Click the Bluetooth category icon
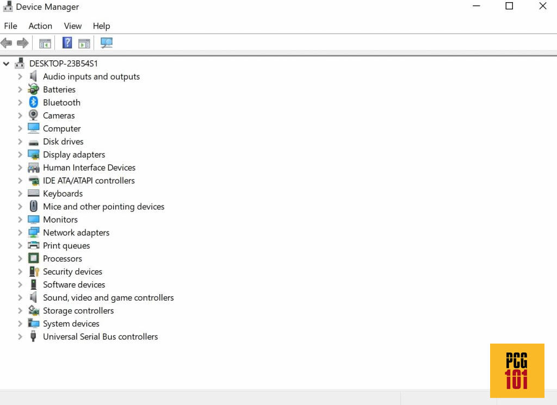The height and width of the screenshot is (405, 557). [x=34, y=102]
